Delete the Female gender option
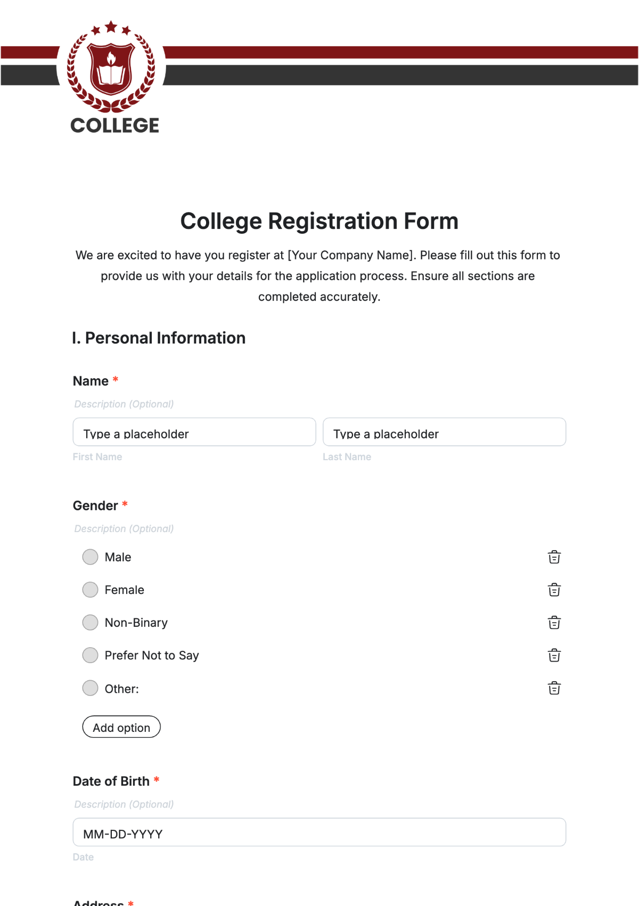 pyautogui.click(x=554, y=590)
